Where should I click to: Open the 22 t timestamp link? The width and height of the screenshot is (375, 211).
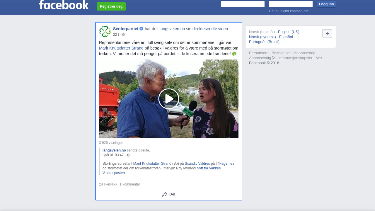point(116,35)
